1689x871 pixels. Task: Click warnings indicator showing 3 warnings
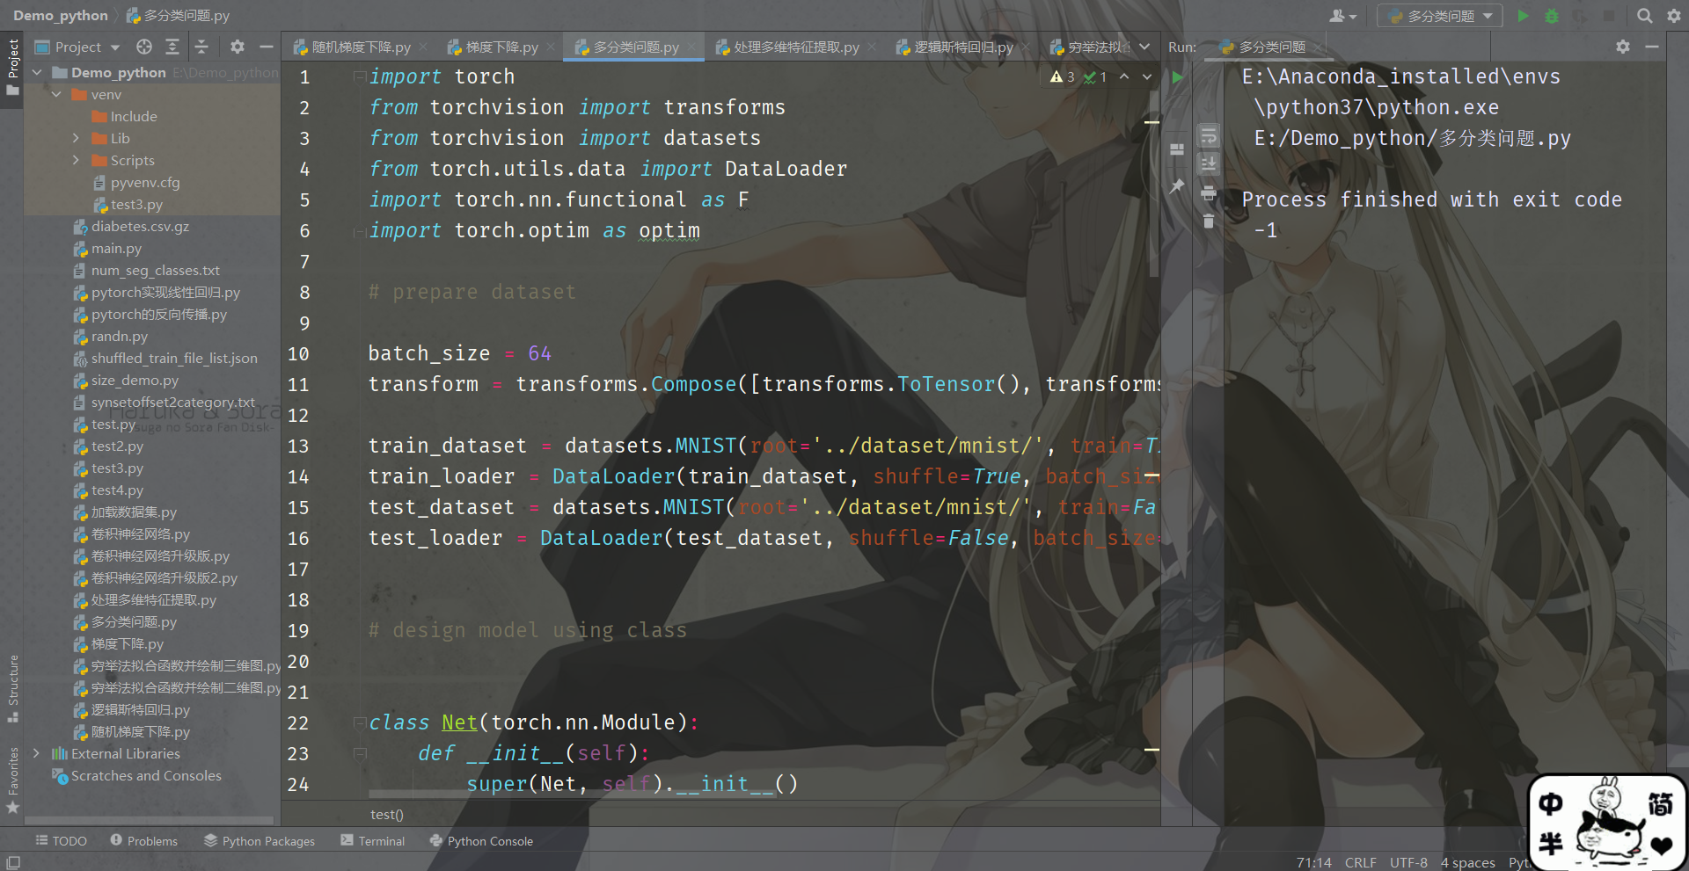[1062, 77]
